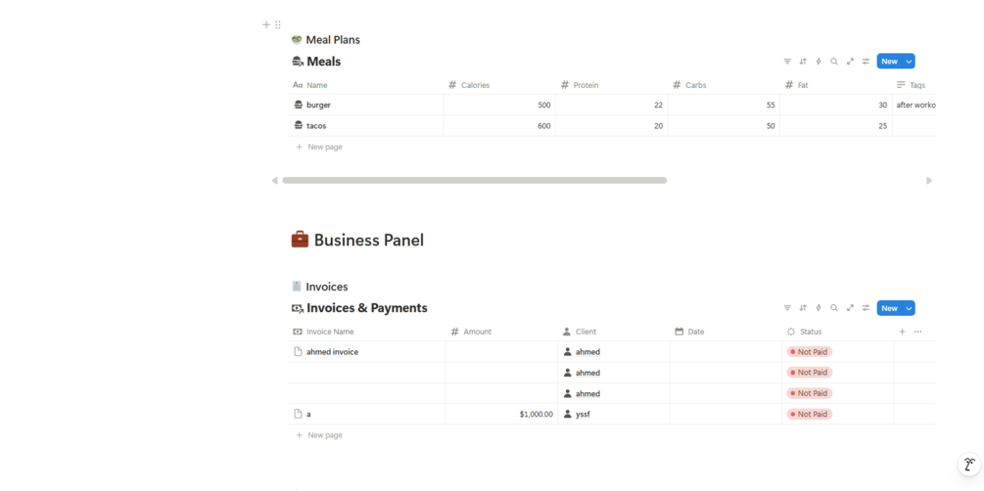Add a property column in Invoices table
The image size is (984, 491).
[902, 332]
